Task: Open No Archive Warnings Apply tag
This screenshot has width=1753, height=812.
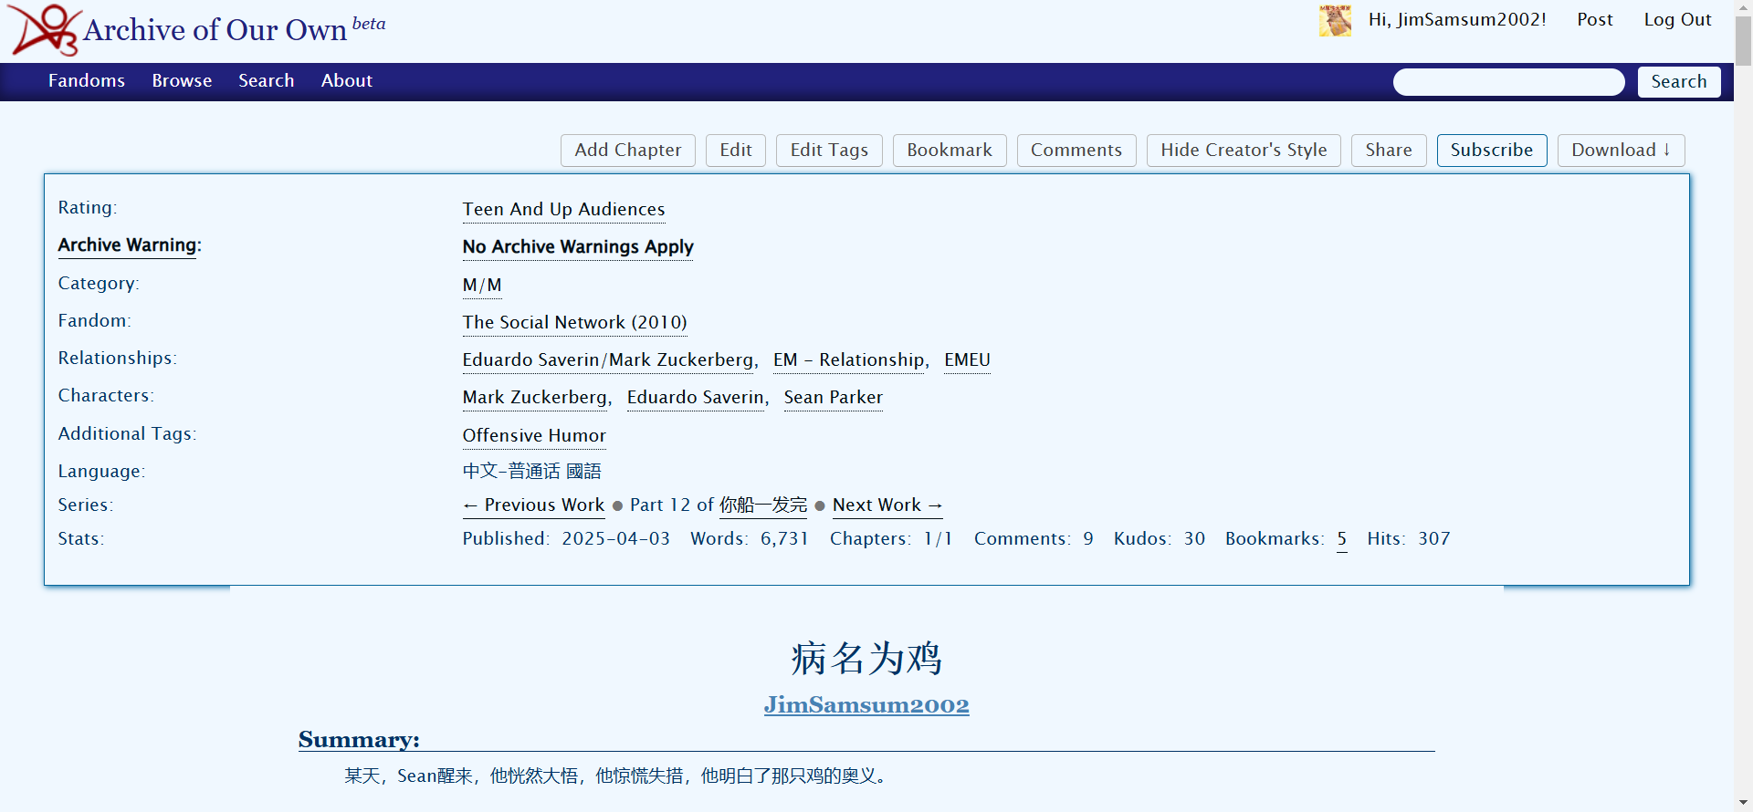Action: coord(578,247)
